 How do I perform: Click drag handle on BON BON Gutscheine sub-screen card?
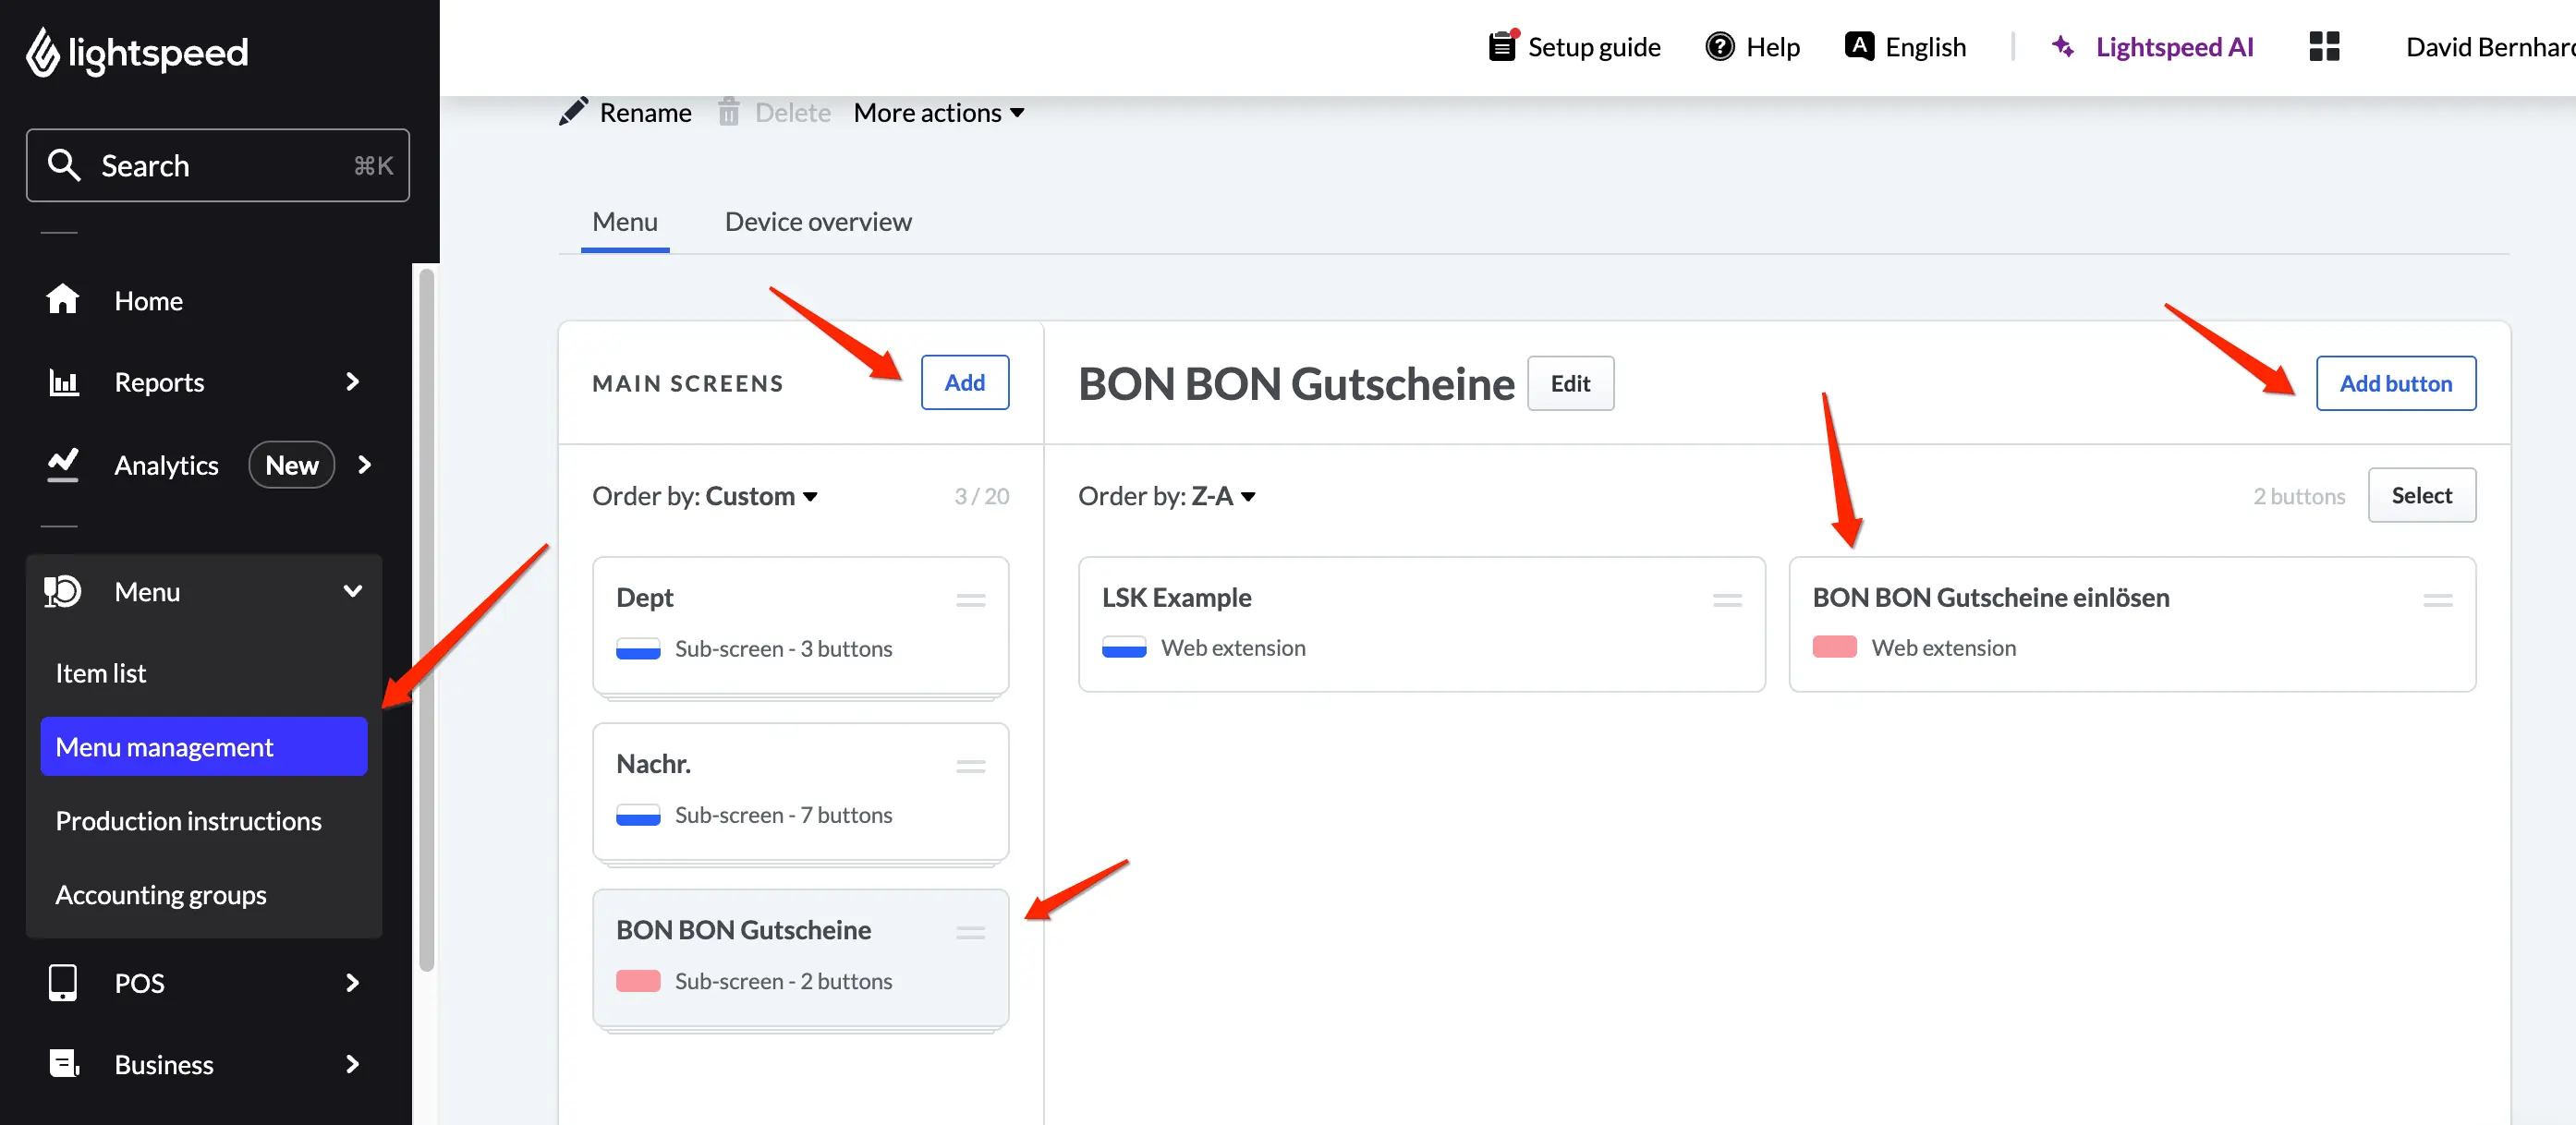point(970,932)
